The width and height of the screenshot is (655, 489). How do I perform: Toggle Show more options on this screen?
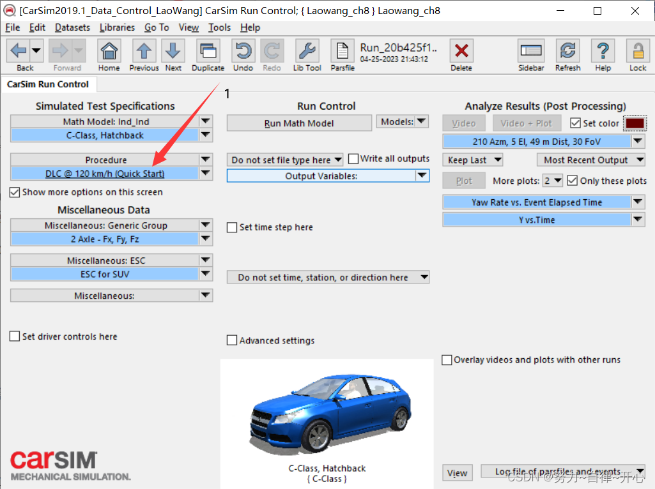(15, 192)
